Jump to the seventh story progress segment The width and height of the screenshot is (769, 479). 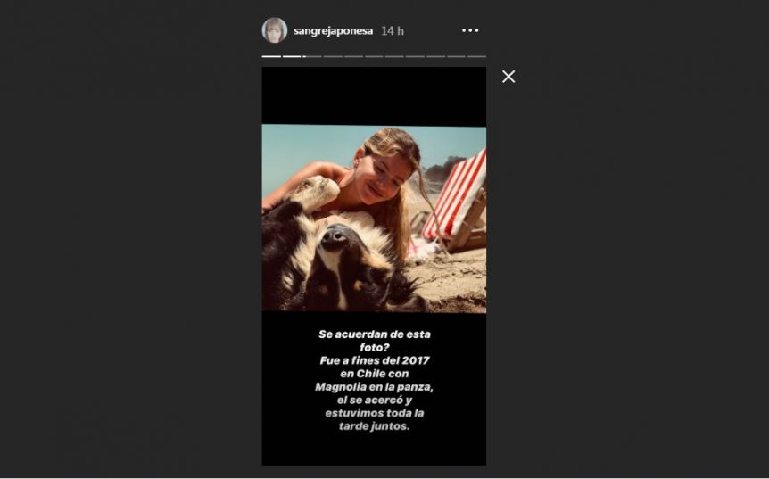[394, 56]
